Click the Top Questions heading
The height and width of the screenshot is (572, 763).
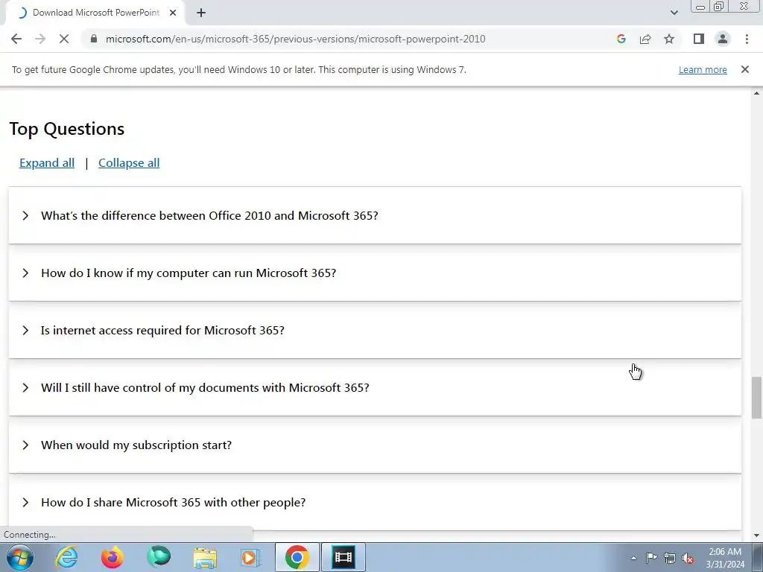click(x=66, y=129)
